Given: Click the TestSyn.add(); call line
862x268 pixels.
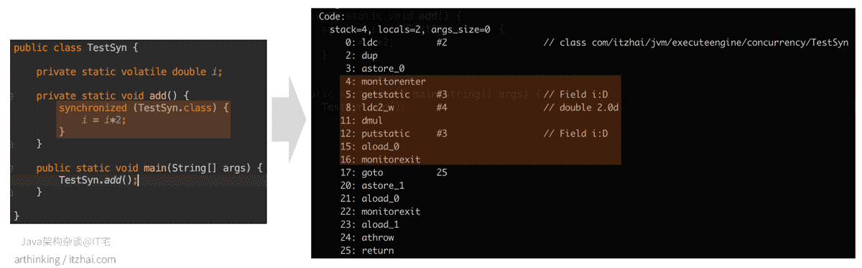Looking at the screenshot, I should coord(98,180).
